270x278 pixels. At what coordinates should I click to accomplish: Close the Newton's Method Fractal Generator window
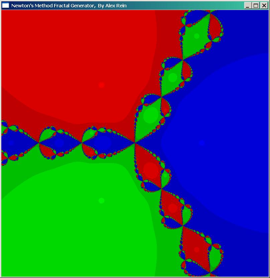[x=264, y=5]
